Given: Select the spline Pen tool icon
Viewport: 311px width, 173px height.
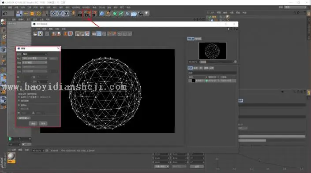Looking at the screenshot, I should point(108,14).
